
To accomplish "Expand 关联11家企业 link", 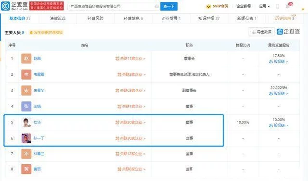I will [x=130, y=59].
